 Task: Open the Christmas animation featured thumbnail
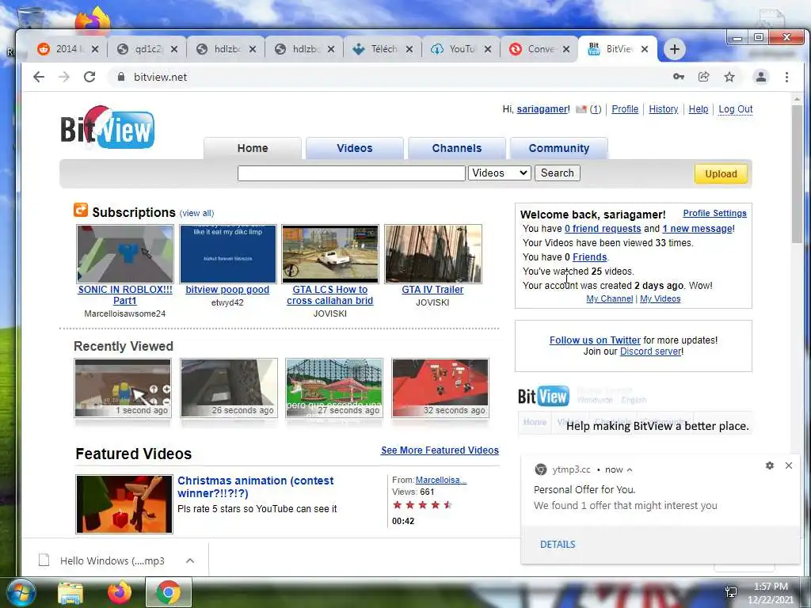click(x=124, y=504)
